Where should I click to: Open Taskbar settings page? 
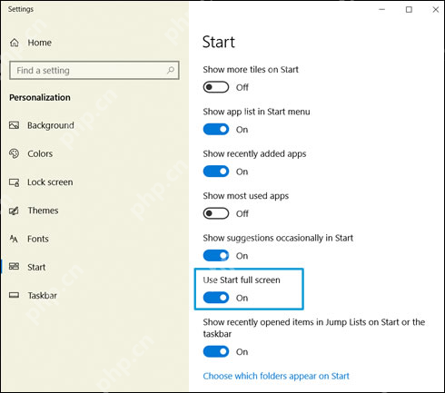point(43,296)
